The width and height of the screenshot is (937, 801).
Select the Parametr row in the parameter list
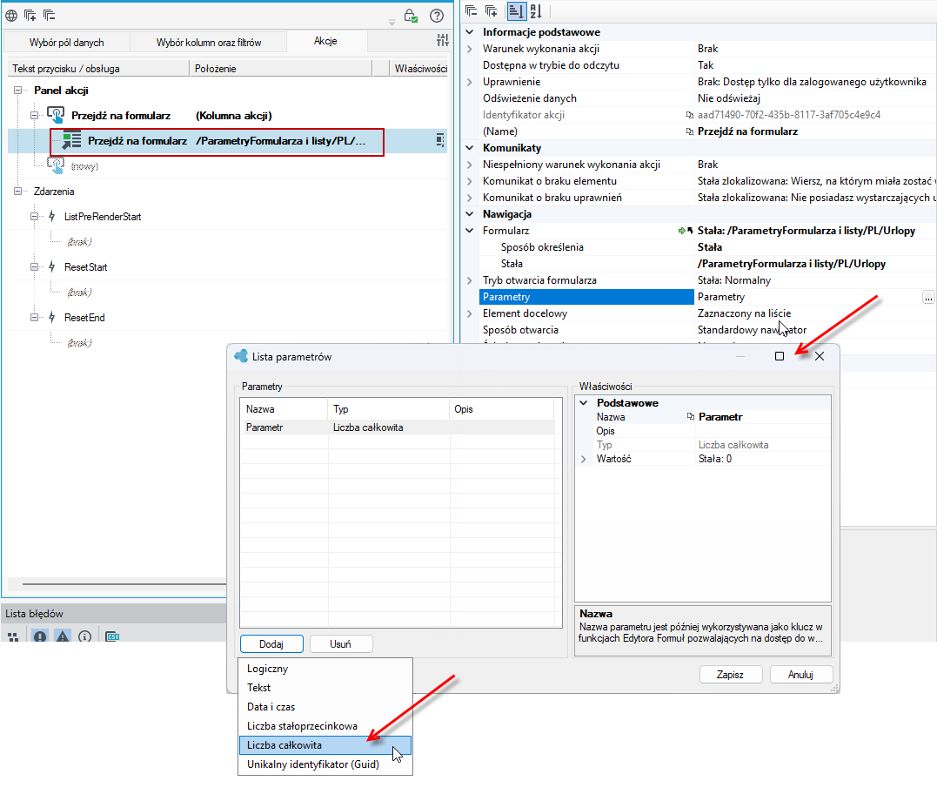(x=398, y=427)
